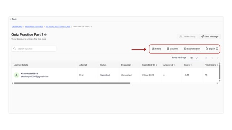Click the Send Message button

click(x=210, y=37)
